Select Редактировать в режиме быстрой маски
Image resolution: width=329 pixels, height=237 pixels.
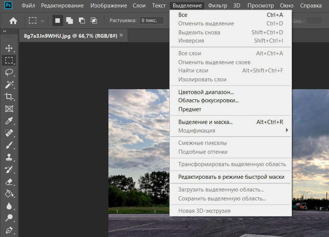pos(231,177)
